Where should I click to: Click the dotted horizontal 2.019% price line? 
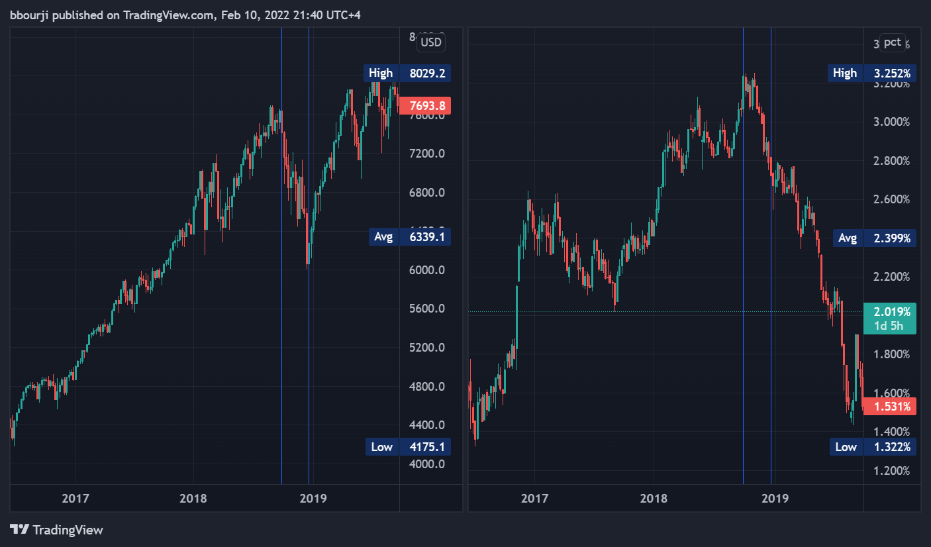[x=665, y=312]
